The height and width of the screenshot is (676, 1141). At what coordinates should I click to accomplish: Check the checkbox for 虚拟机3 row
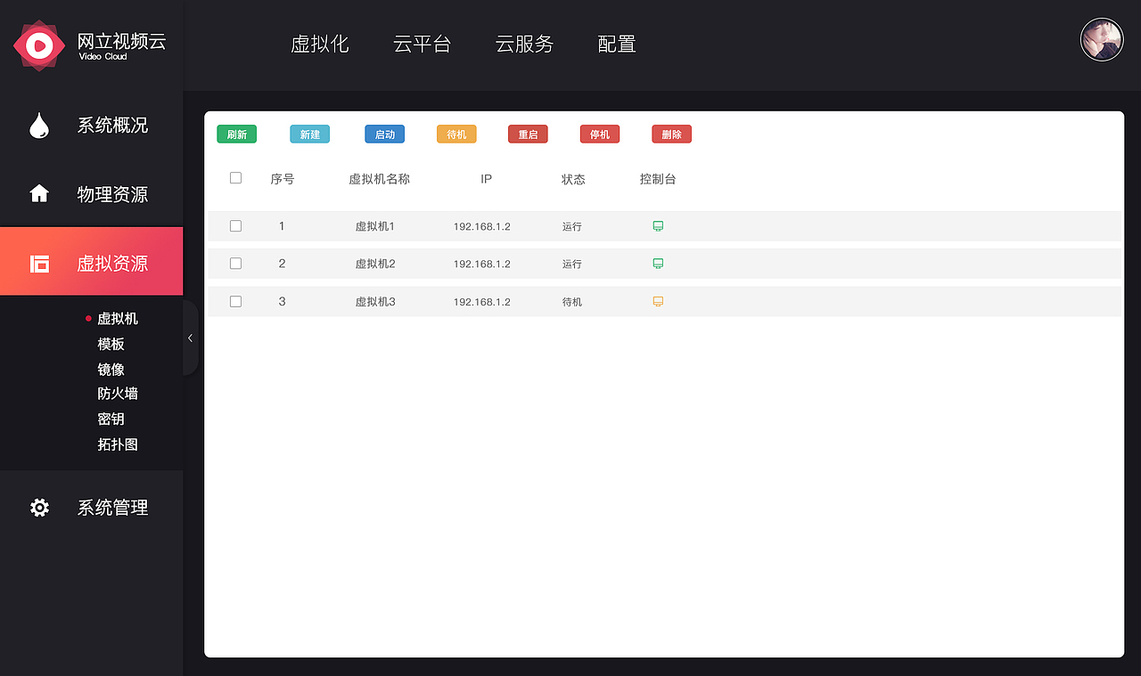click(x=235, y=302)
